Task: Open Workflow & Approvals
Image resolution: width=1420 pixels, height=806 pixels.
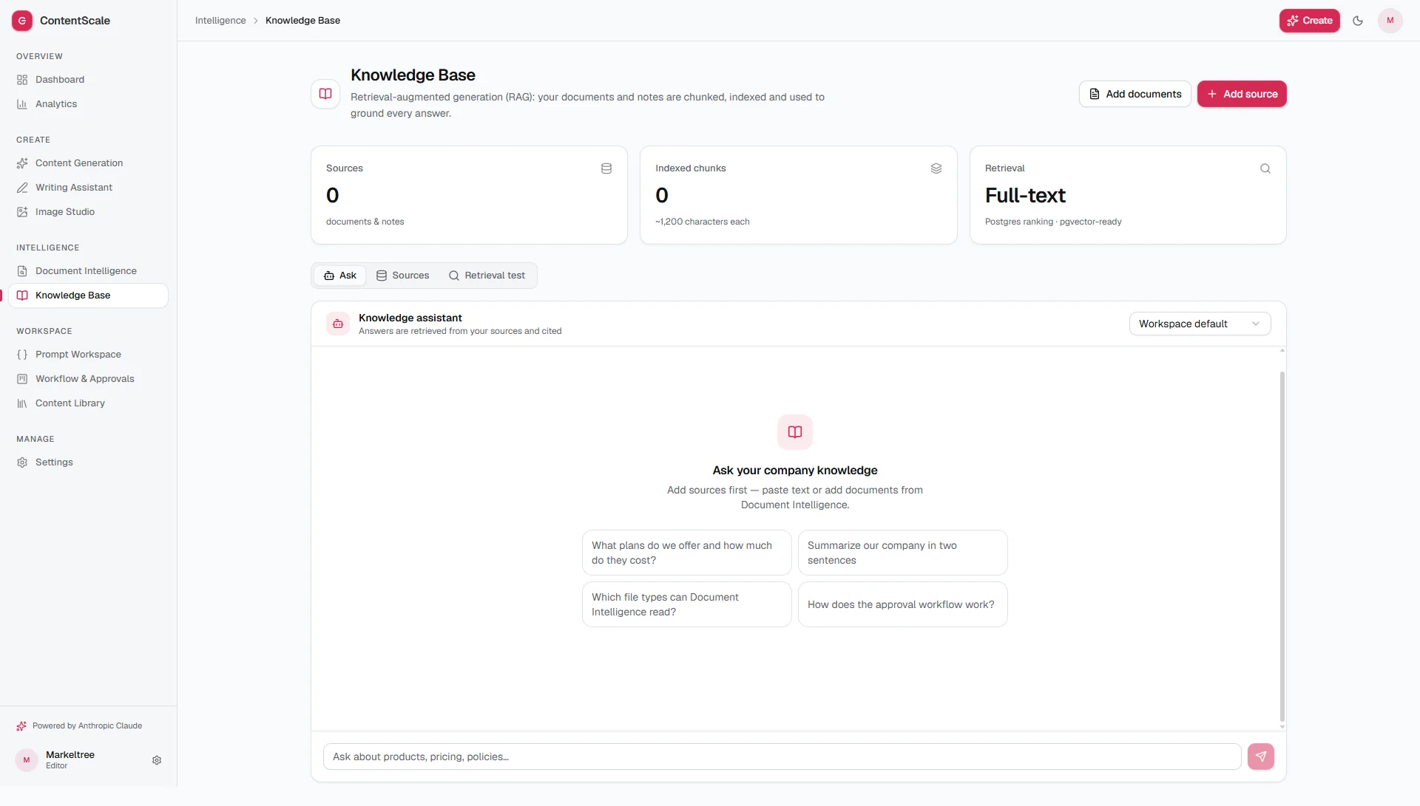Action: (x=88, y=379)
